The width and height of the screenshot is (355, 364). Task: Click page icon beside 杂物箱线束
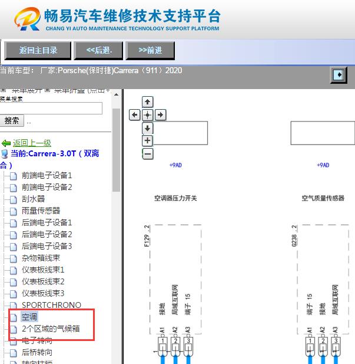point(13,258)
